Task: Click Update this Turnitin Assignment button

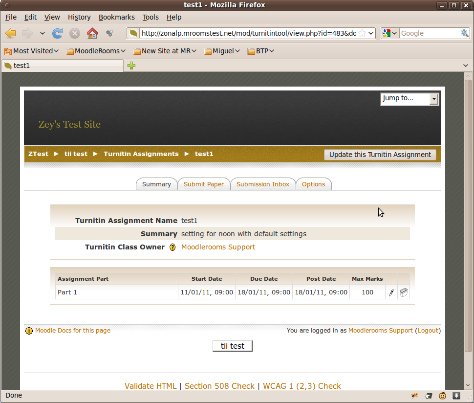Action: click(x=380, y=155)
